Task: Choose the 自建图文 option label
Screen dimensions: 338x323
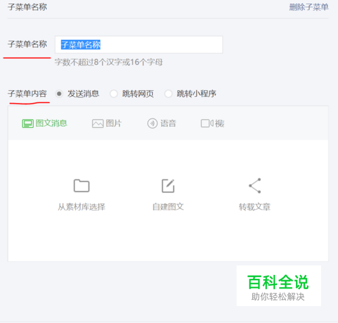Action: (x=168, y=207)
